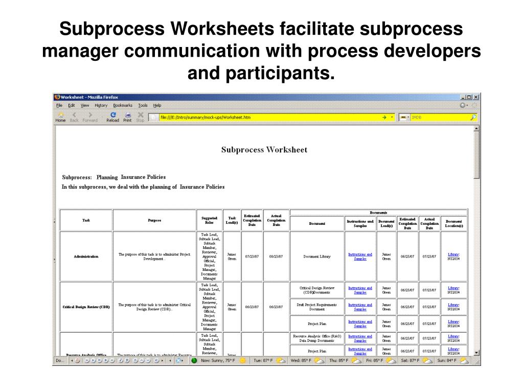Open Instructions and Samples for RAO Data Dump

pos(360,338)
